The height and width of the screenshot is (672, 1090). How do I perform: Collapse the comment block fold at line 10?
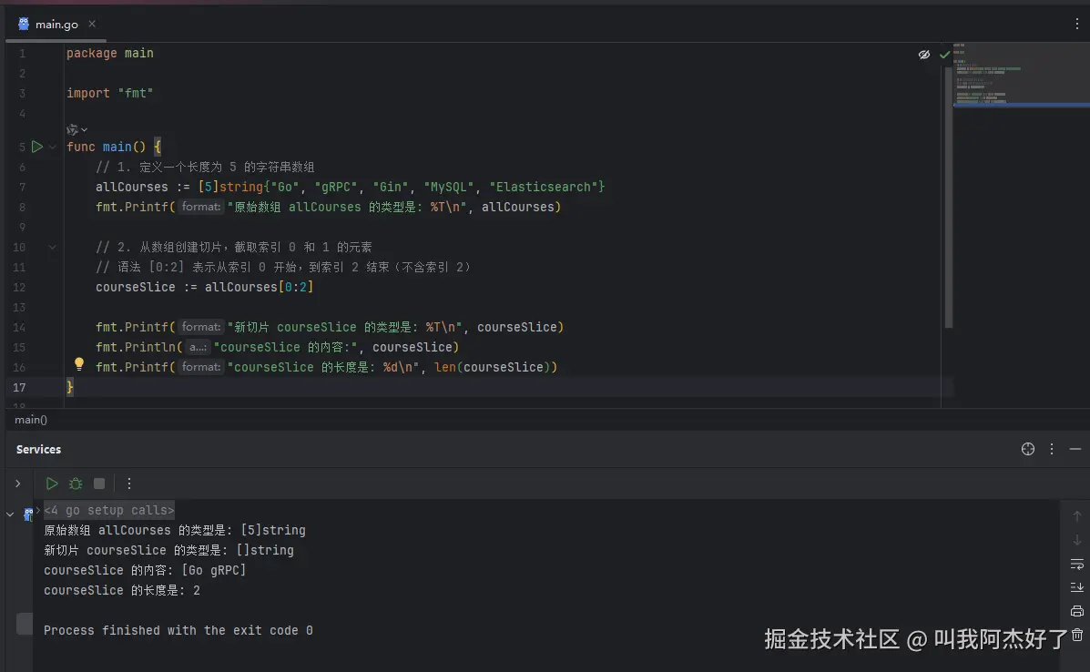tap(52, 247)
